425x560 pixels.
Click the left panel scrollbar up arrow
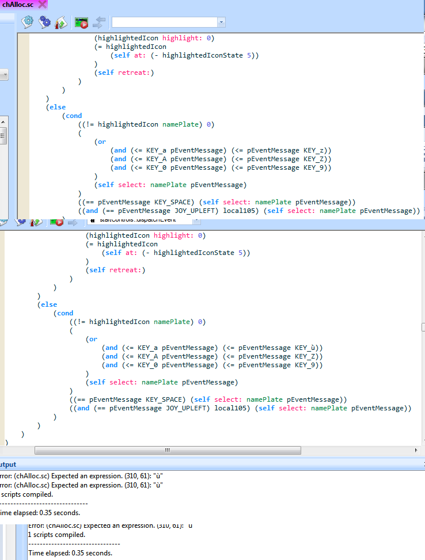[x=3, y=122]
